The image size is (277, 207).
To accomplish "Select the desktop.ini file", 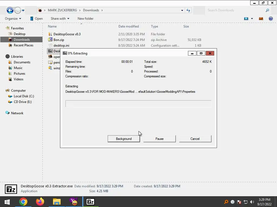I will (61, 45).
